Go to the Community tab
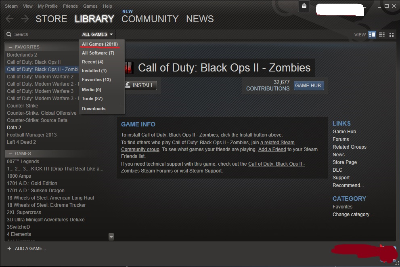Screen dimensions: 400x267 (x=150, y=19)
